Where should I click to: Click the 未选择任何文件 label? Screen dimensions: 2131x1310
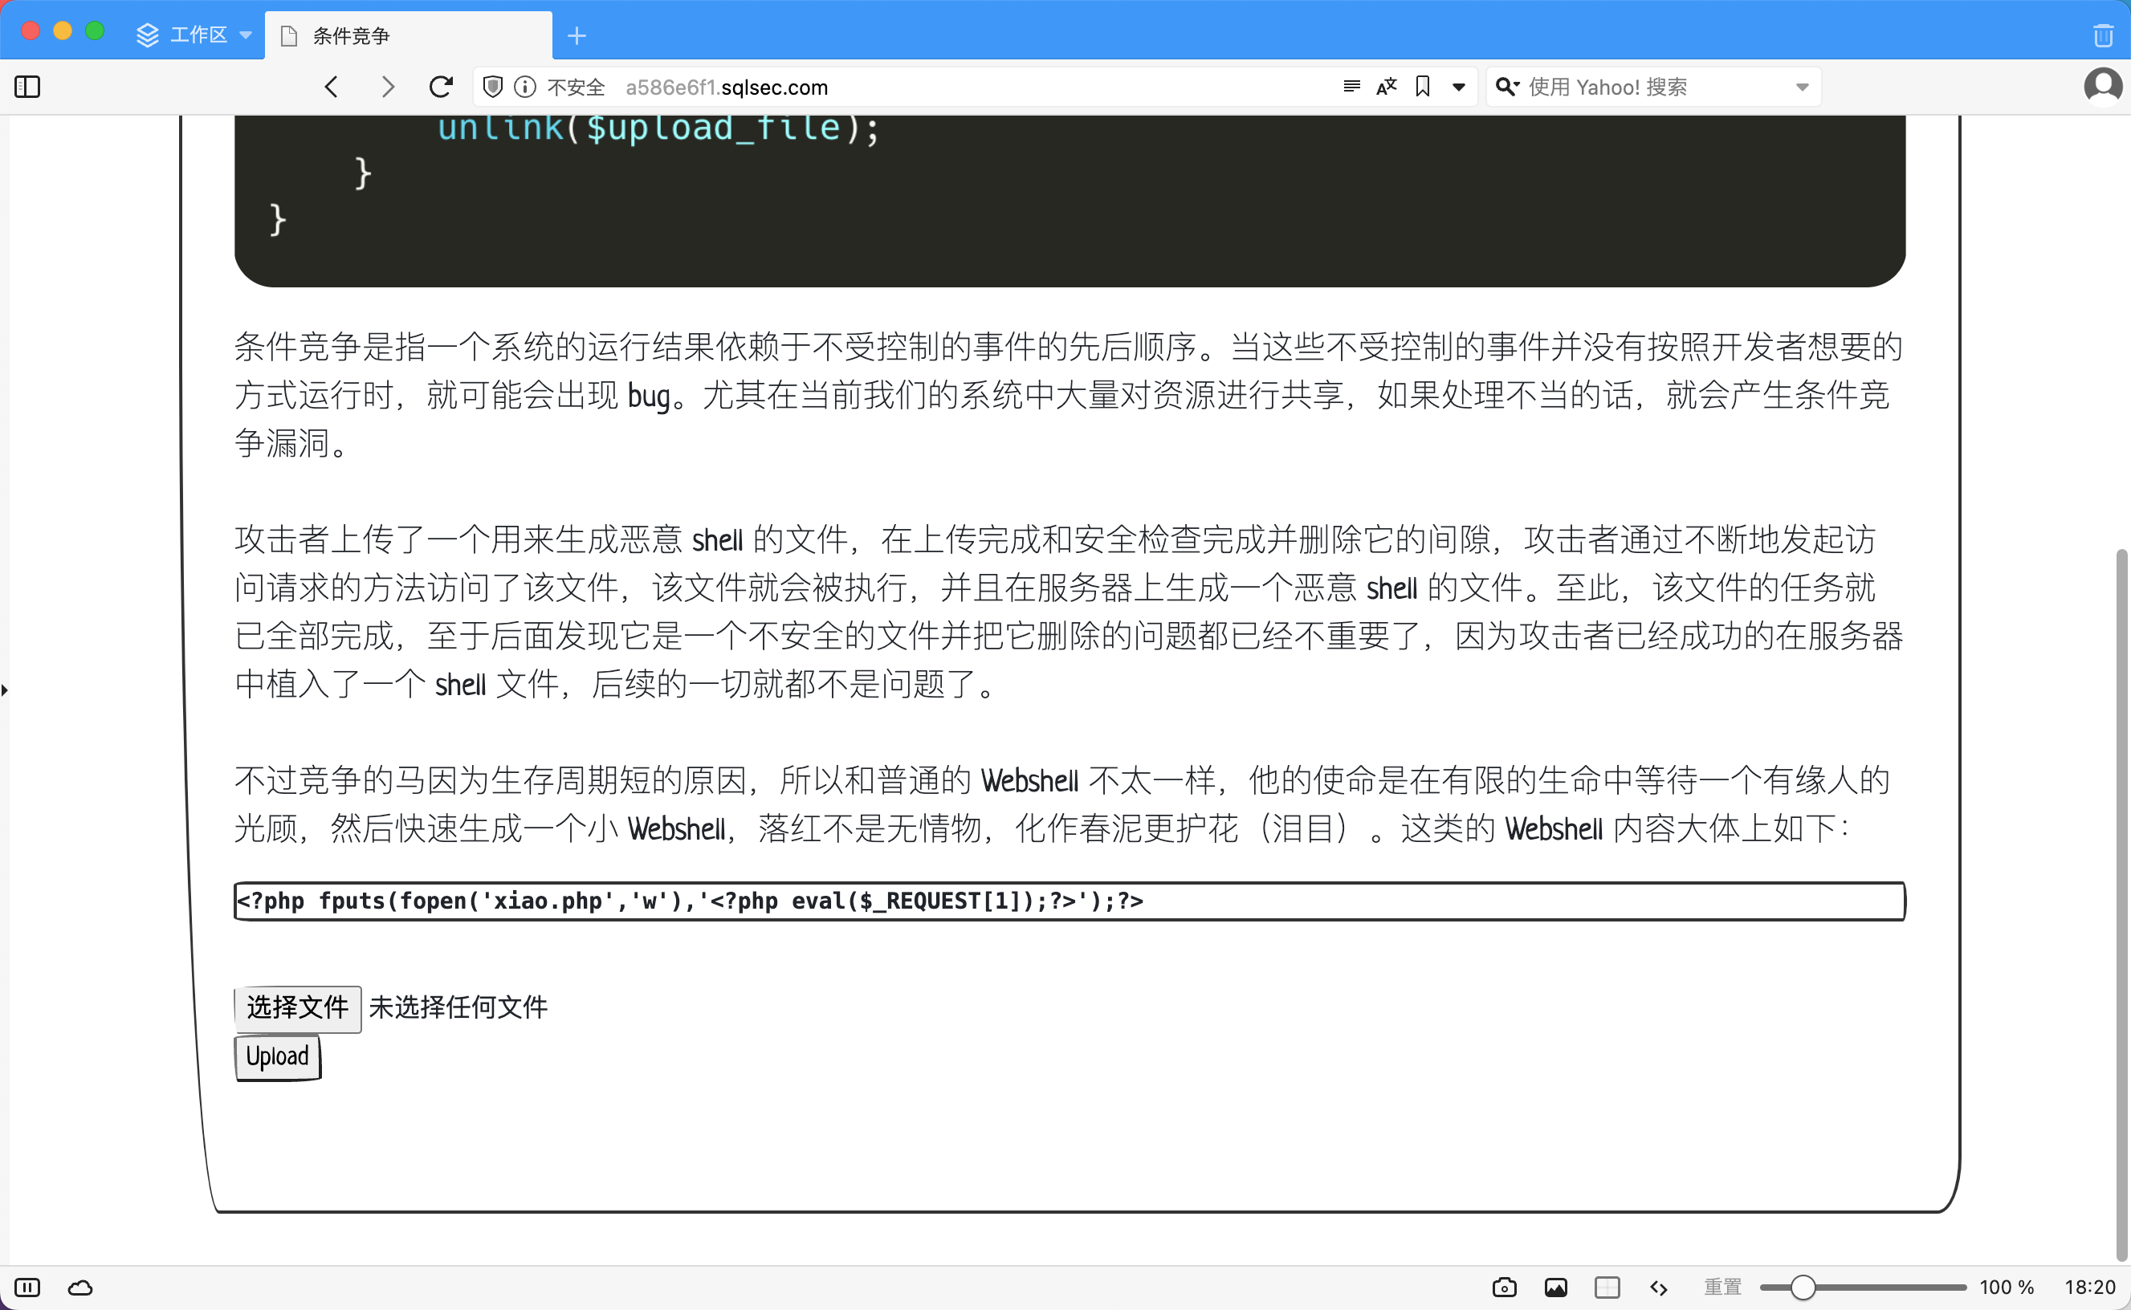458,1007
